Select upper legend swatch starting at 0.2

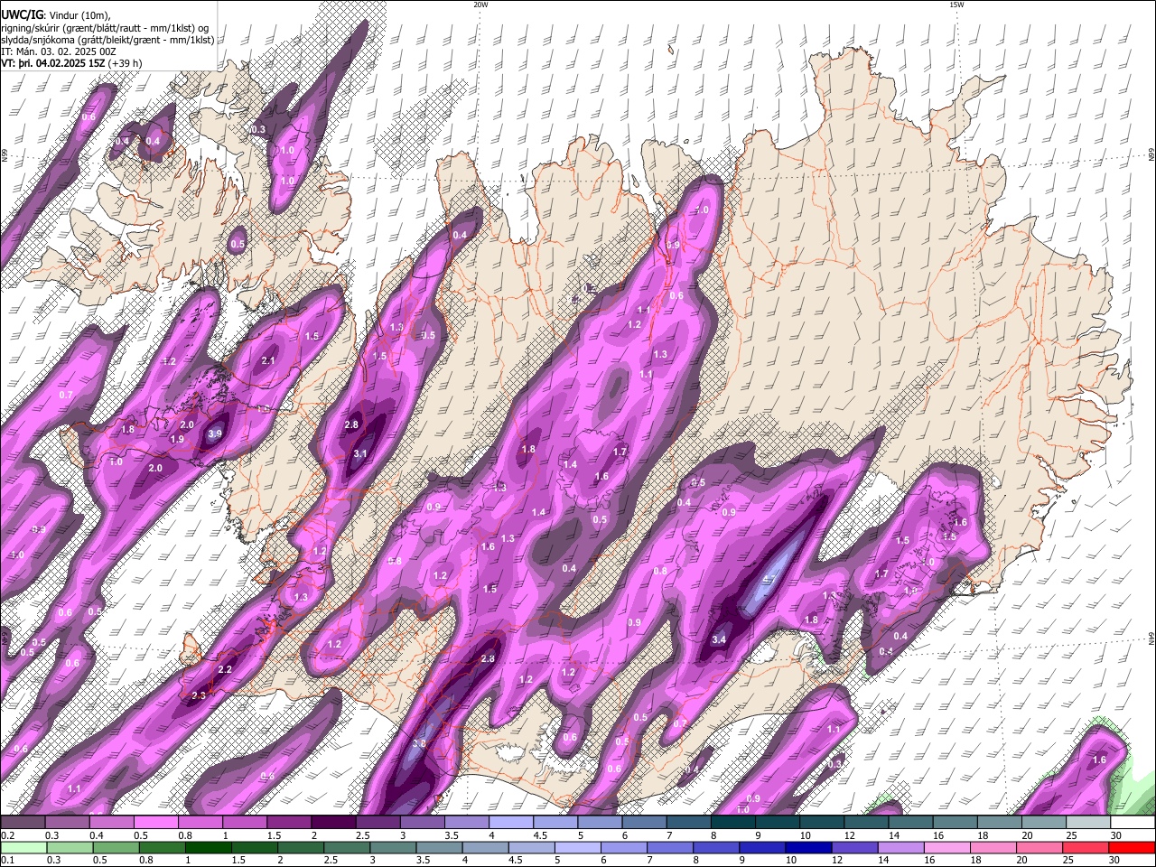point(23,822)
